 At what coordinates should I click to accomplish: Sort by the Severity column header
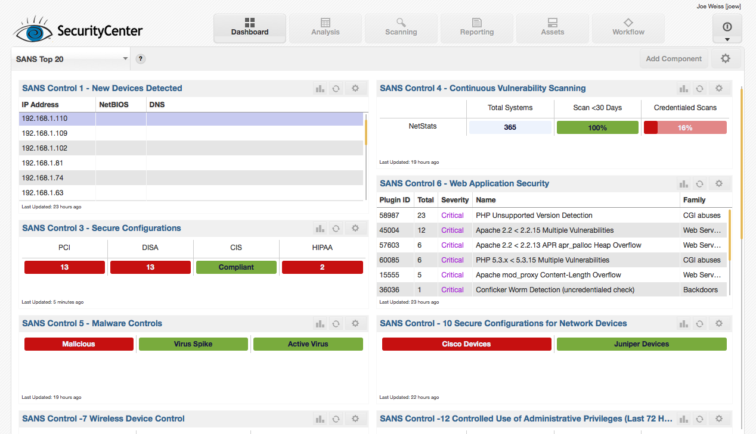point(455,200)
